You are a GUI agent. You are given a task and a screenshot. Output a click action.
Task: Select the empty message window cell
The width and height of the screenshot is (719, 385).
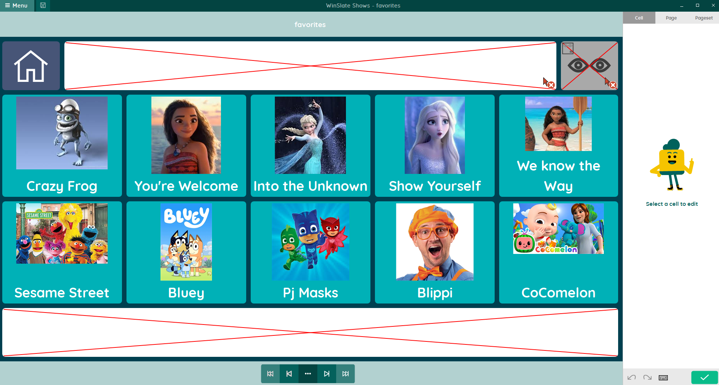pyautogui.click(x=310, y=66)
